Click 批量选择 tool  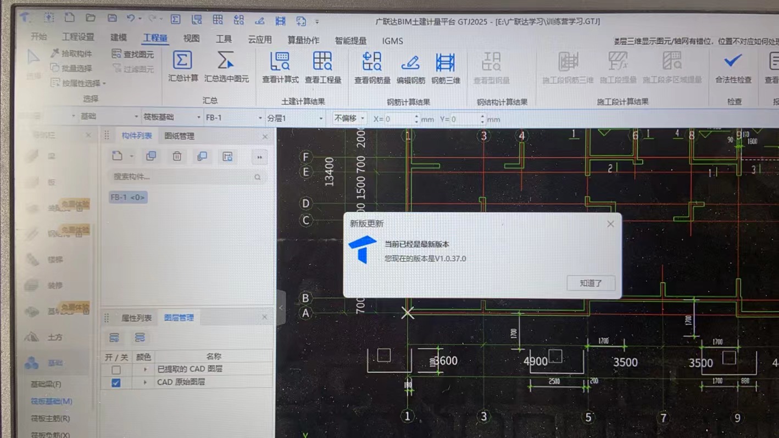click(71, 68)
